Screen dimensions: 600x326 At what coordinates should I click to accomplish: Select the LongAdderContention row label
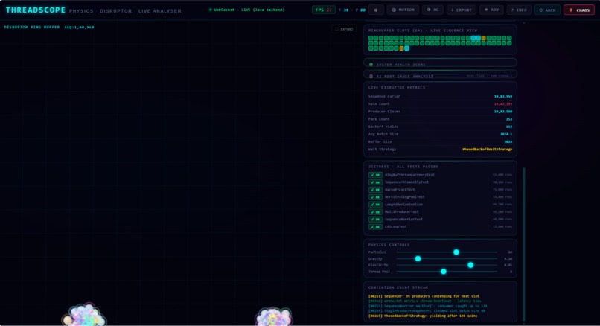click(403, 205)
